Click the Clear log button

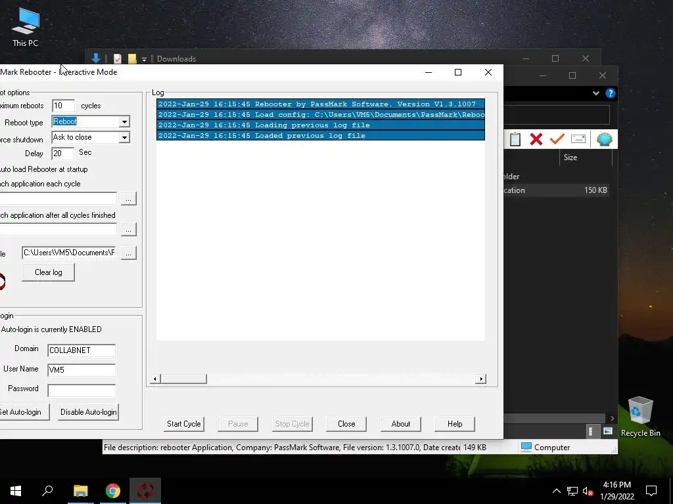48,272
